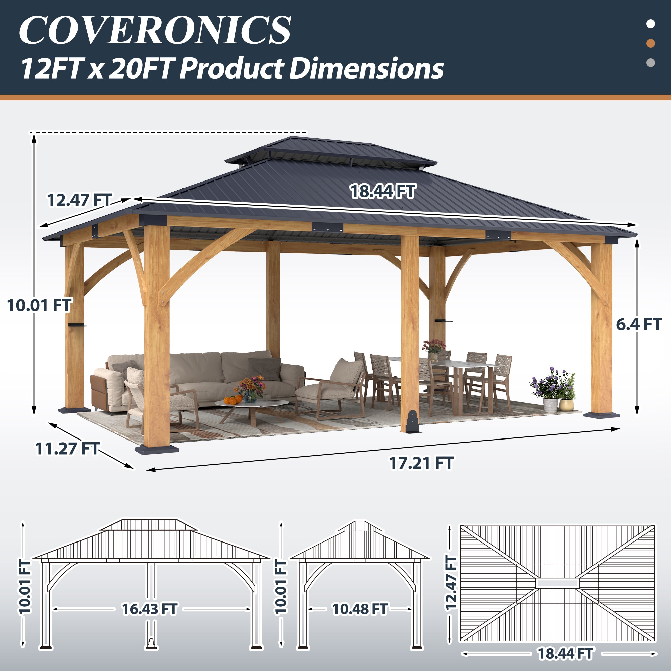Click the 10.01 FT total height label beside main gazebo
This screenshot has height=671, width=671.
coord(39,305)
